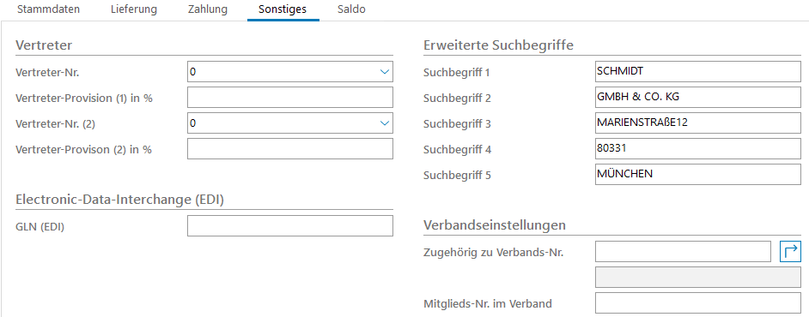Switch to the Stammdaten tab

click(48, 9)
